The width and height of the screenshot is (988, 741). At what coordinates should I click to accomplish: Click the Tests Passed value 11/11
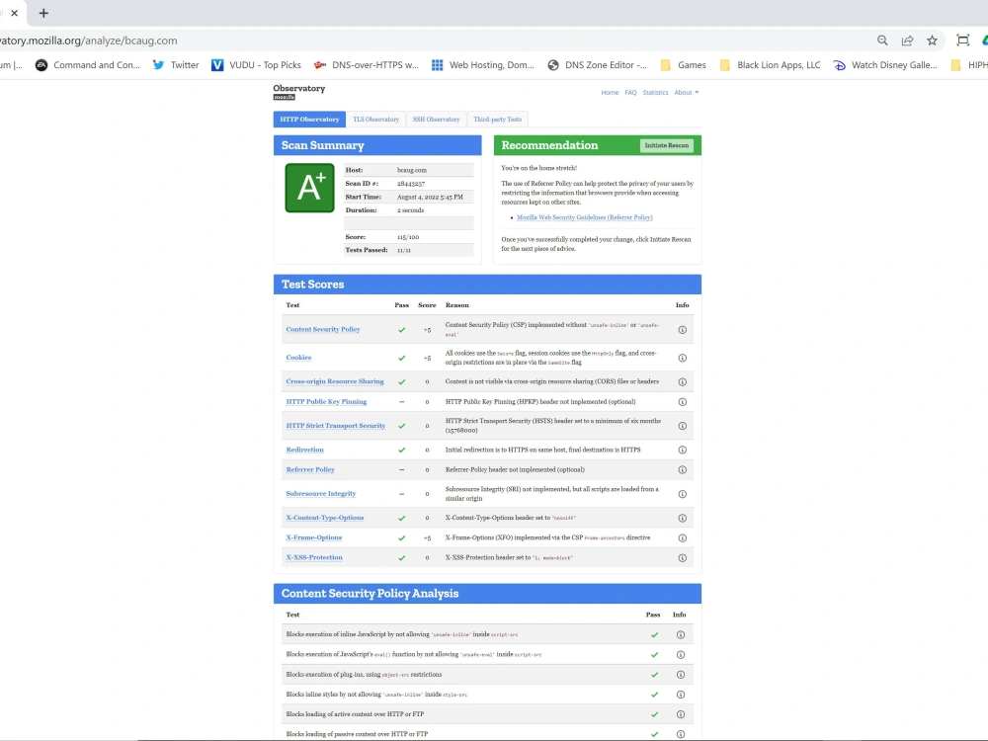pyautogui.click(x=404, y=250)
